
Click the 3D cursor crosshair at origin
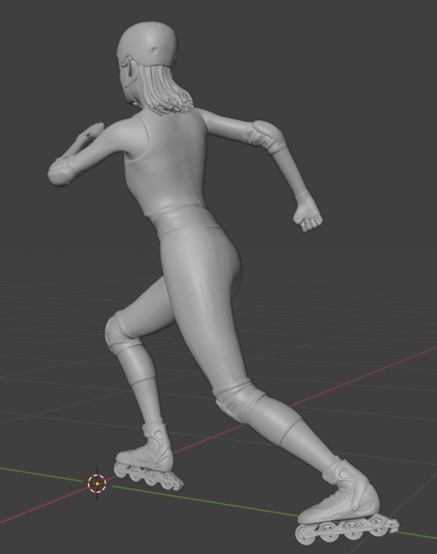click(x=97, y=483)
